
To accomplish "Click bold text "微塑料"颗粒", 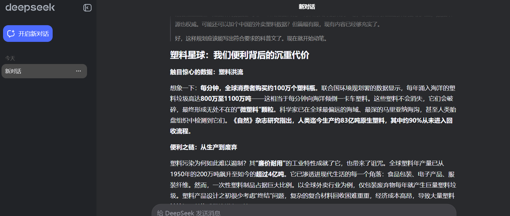I will tap(255, 110).
